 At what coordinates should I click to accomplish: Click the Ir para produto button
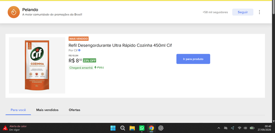[193, 59]
